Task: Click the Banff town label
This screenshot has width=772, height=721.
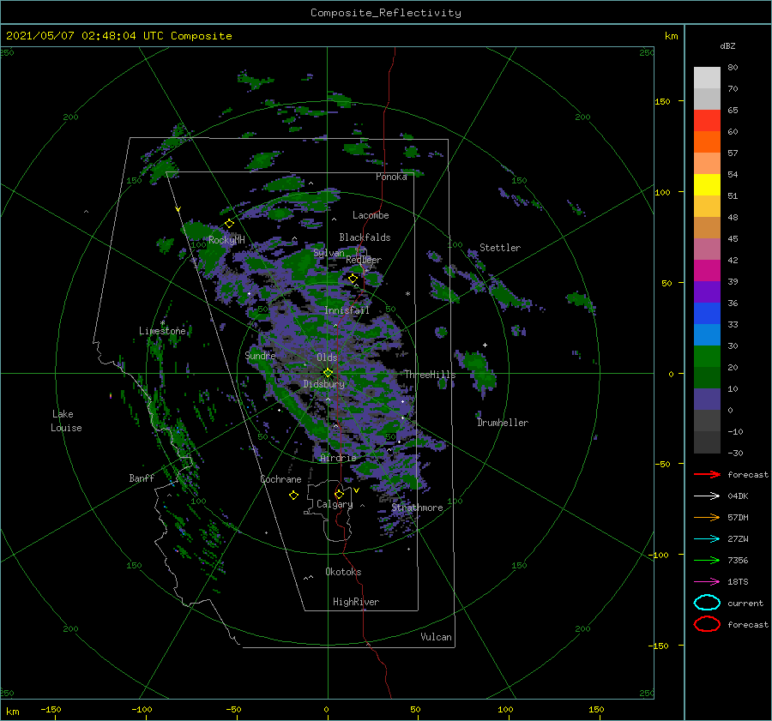Action: pos(142,478)
